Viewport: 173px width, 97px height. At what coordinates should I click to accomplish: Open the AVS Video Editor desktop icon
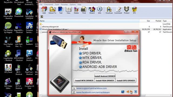click(8, 84)
